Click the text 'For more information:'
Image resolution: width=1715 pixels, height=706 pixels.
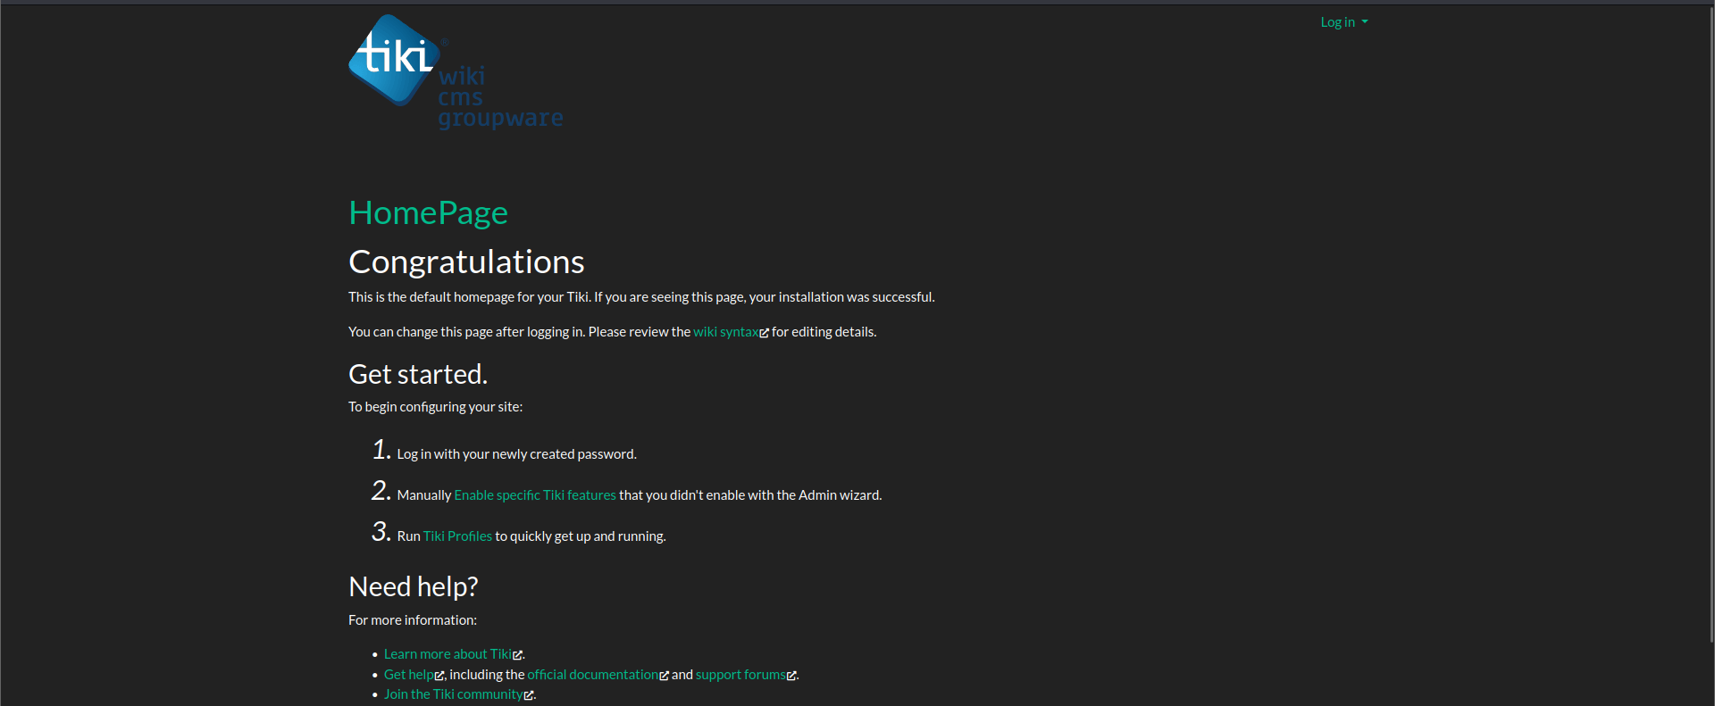413,620
